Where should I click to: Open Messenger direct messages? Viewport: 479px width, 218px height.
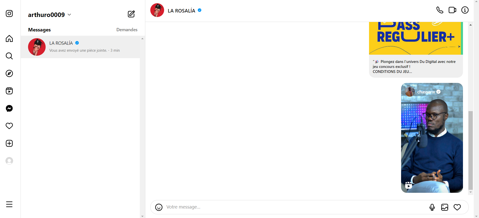9,108
